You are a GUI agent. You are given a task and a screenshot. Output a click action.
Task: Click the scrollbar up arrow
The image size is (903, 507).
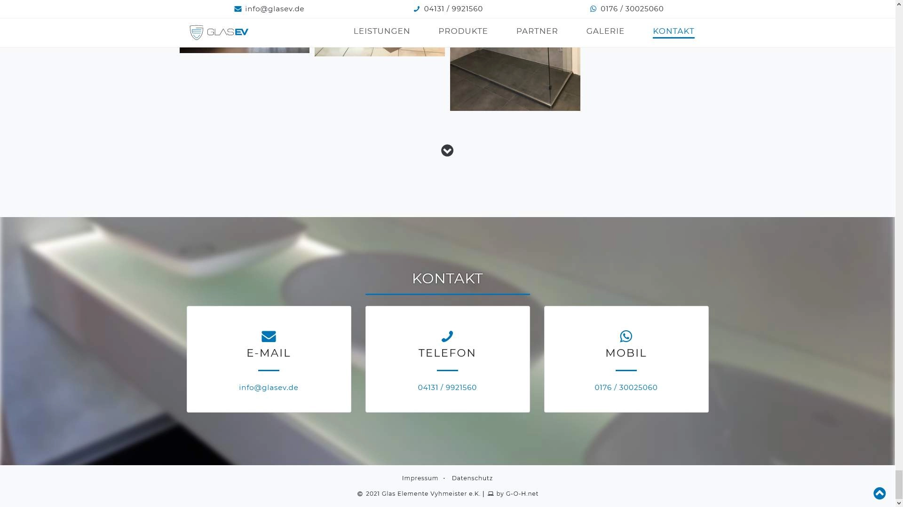[899, 3]
